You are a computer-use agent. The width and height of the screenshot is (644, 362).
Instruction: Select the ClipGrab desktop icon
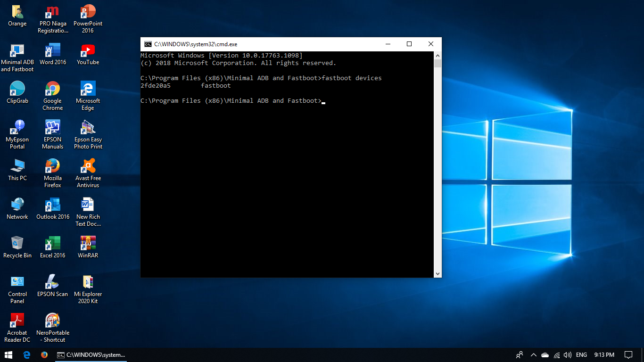coord(17,93)
